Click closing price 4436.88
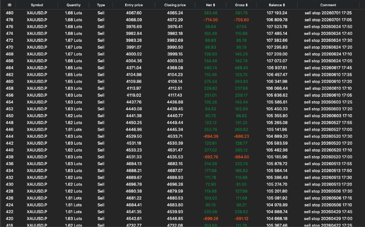 175,102
